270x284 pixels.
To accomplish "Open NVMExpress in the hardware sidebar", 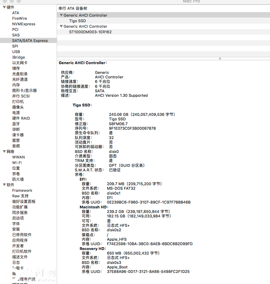I will point(24,24).
